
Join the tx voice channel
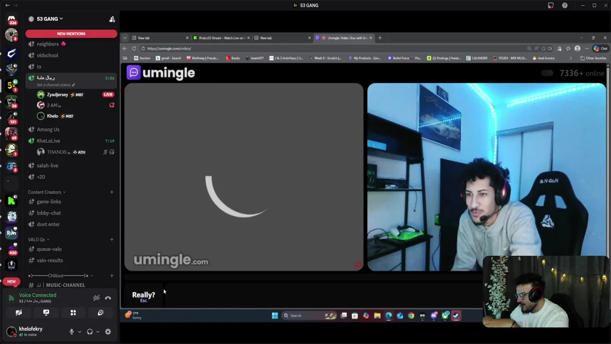pyautogui.click(x=71, y=66)
